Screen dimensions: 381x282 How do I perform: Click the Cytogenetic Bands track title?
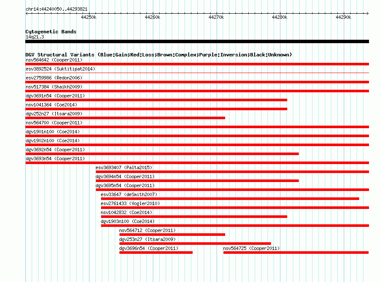51,32
